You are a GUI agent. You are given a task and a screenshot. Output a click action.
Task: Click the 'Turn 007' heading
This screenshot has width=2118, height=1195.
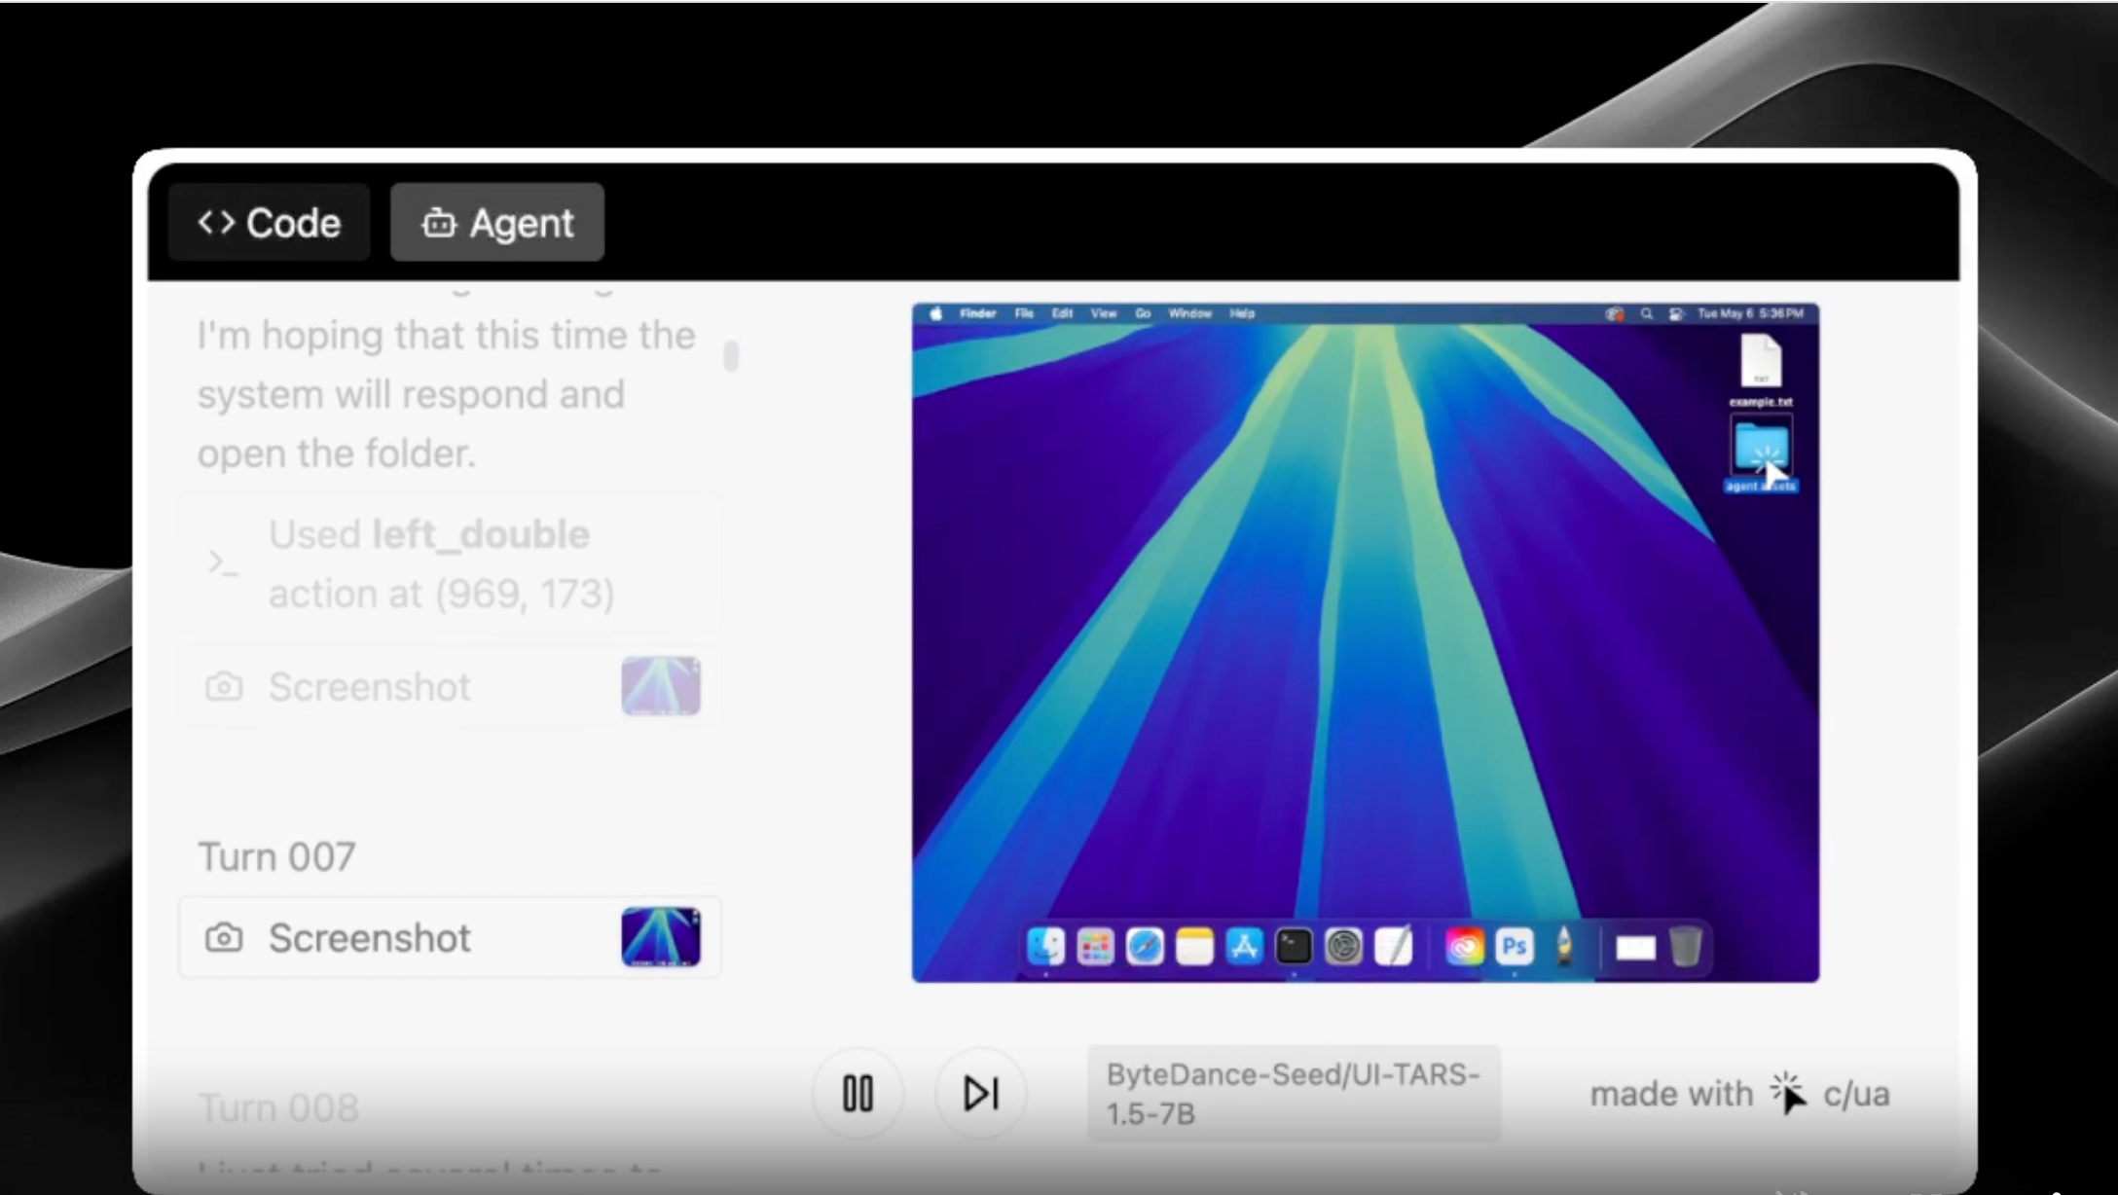pyautogui.click(x=277, y=857)
